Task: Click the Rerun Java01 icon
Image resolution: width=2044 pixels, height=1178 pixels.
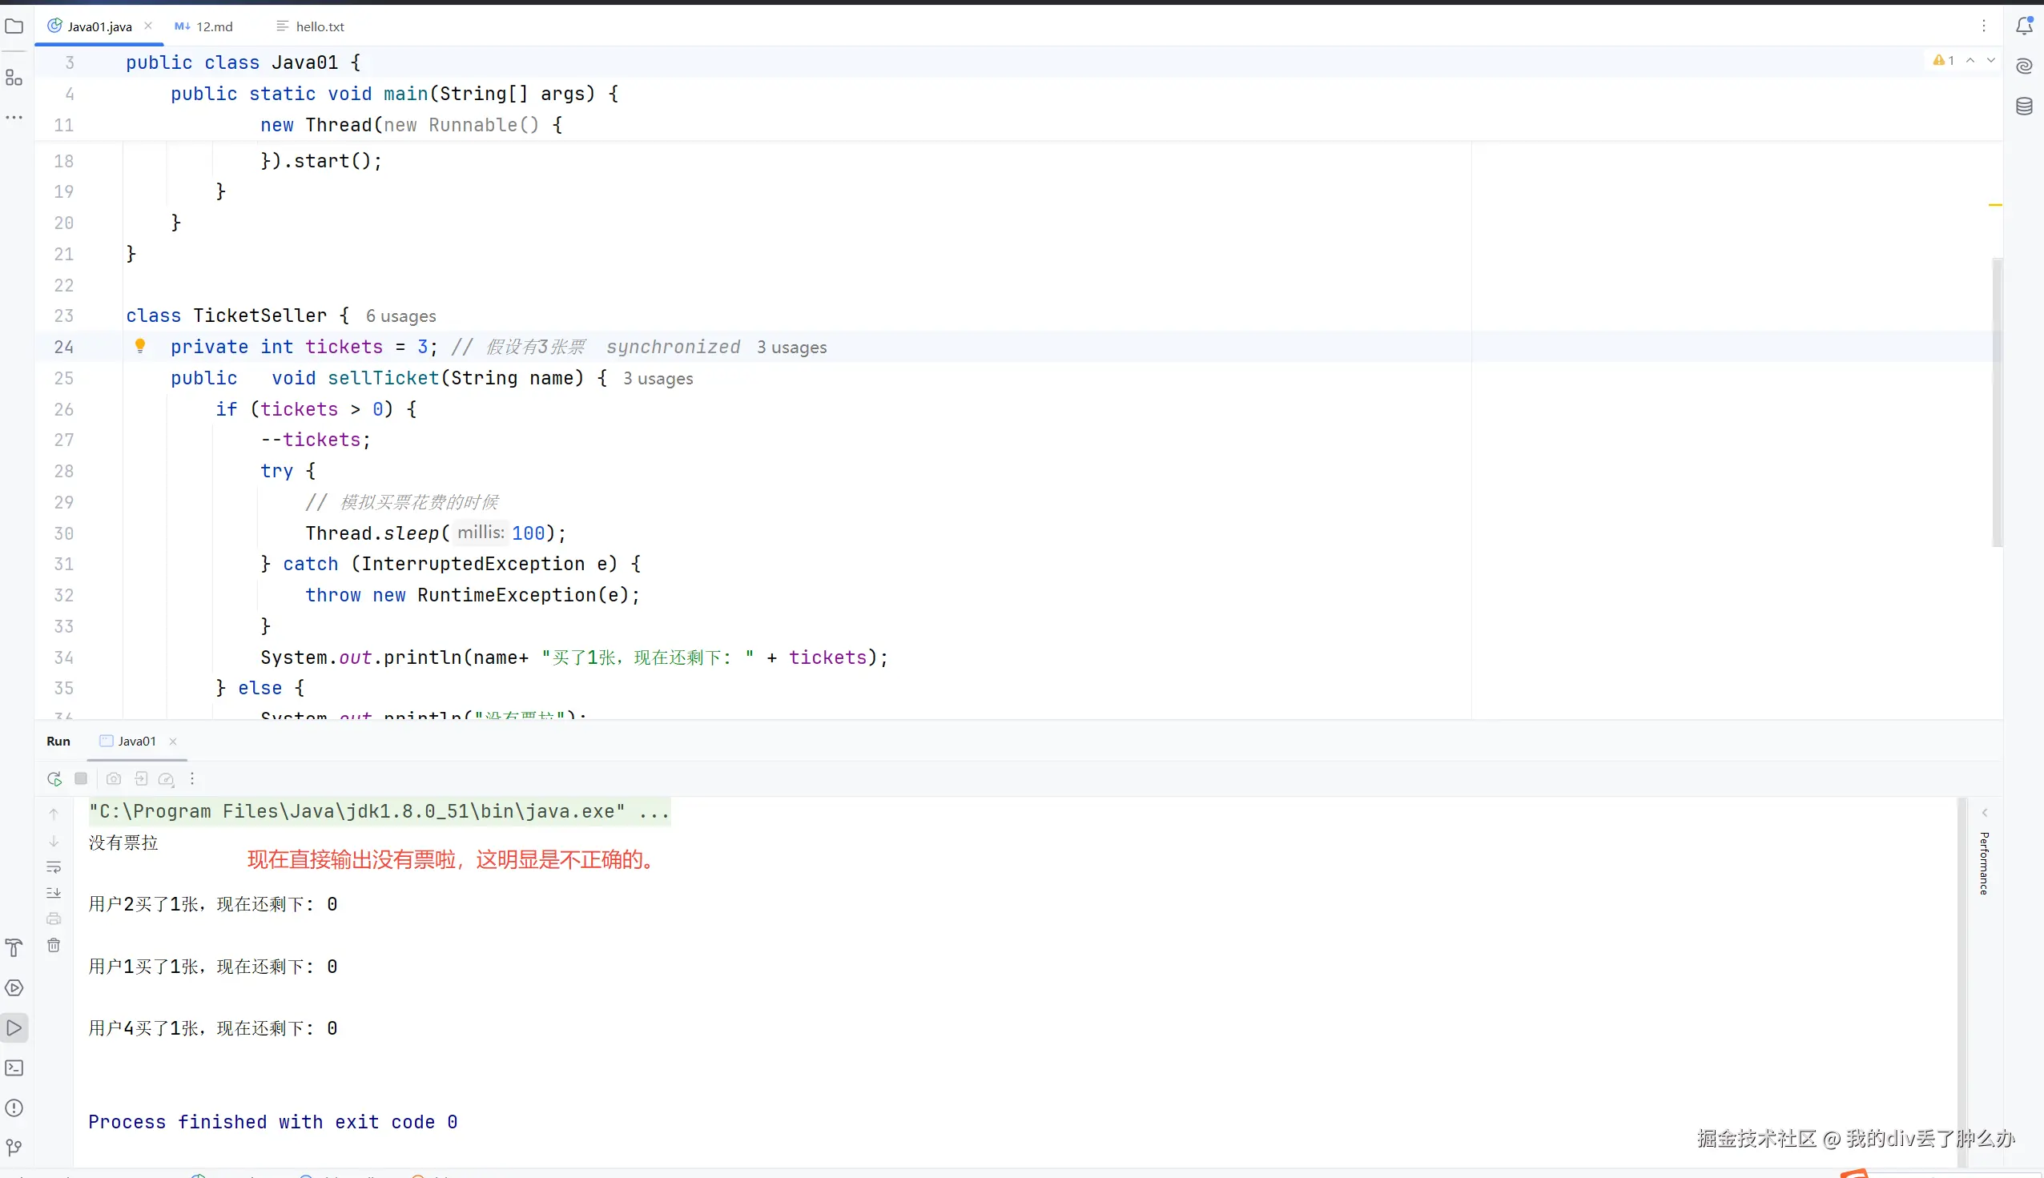Action: coord(54,778)
